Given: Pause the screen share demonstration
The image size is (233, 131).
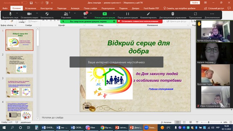Looking at the screenshot, I should pyautogui.click(x=128, y=15).
